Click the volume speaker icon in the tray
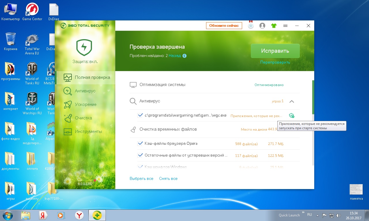 (x=338, y=215)
